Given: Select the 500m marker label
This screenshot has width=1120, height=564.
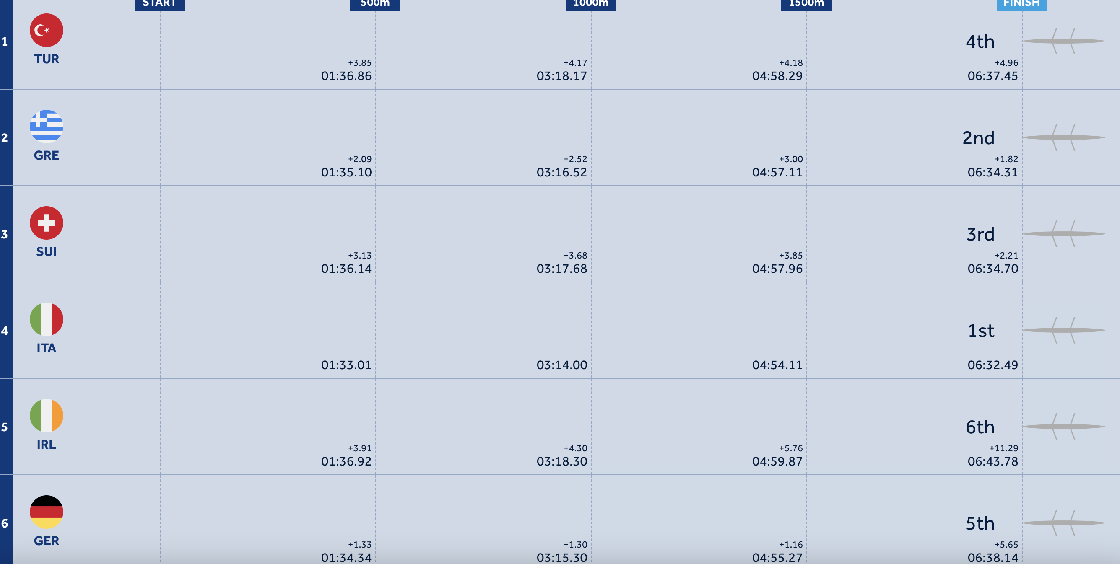Looking at the screenshot, I should (x=375, y=4).
